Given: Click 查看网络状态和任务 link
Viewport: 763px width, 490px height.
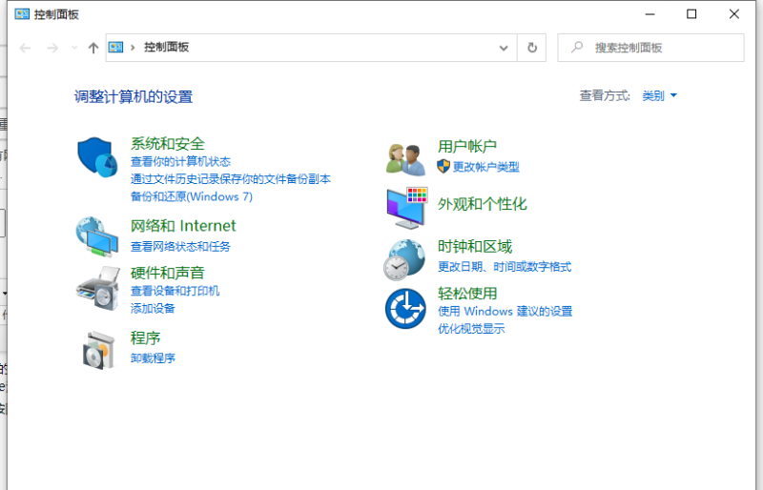Looking at the screenshot, I should [180, 247].
